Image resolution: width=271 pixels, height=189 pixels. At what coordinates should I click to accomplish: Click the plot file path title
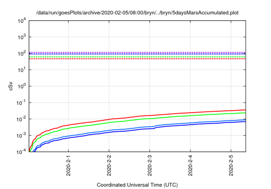pos(137,13)
